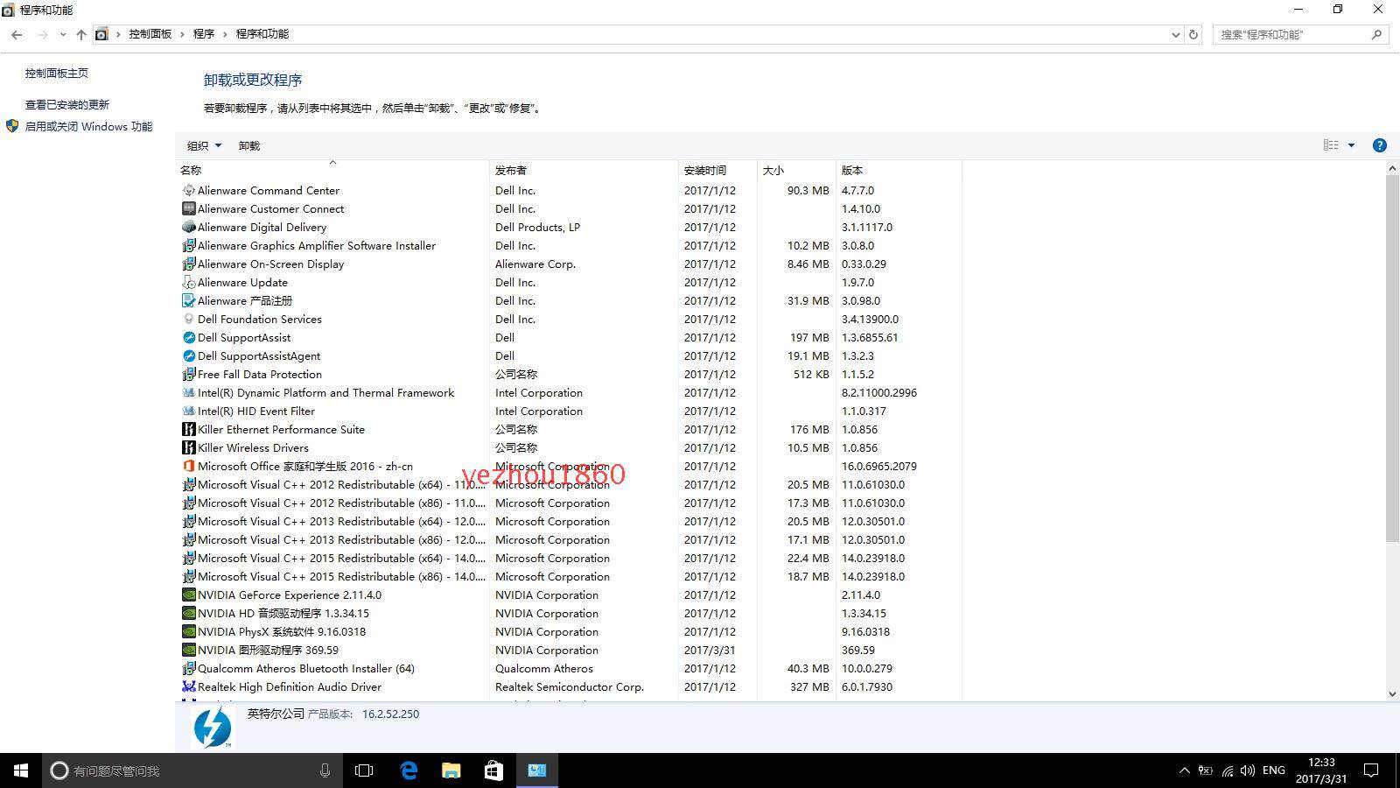Navigate back with the back arrow

click(17, 34)
